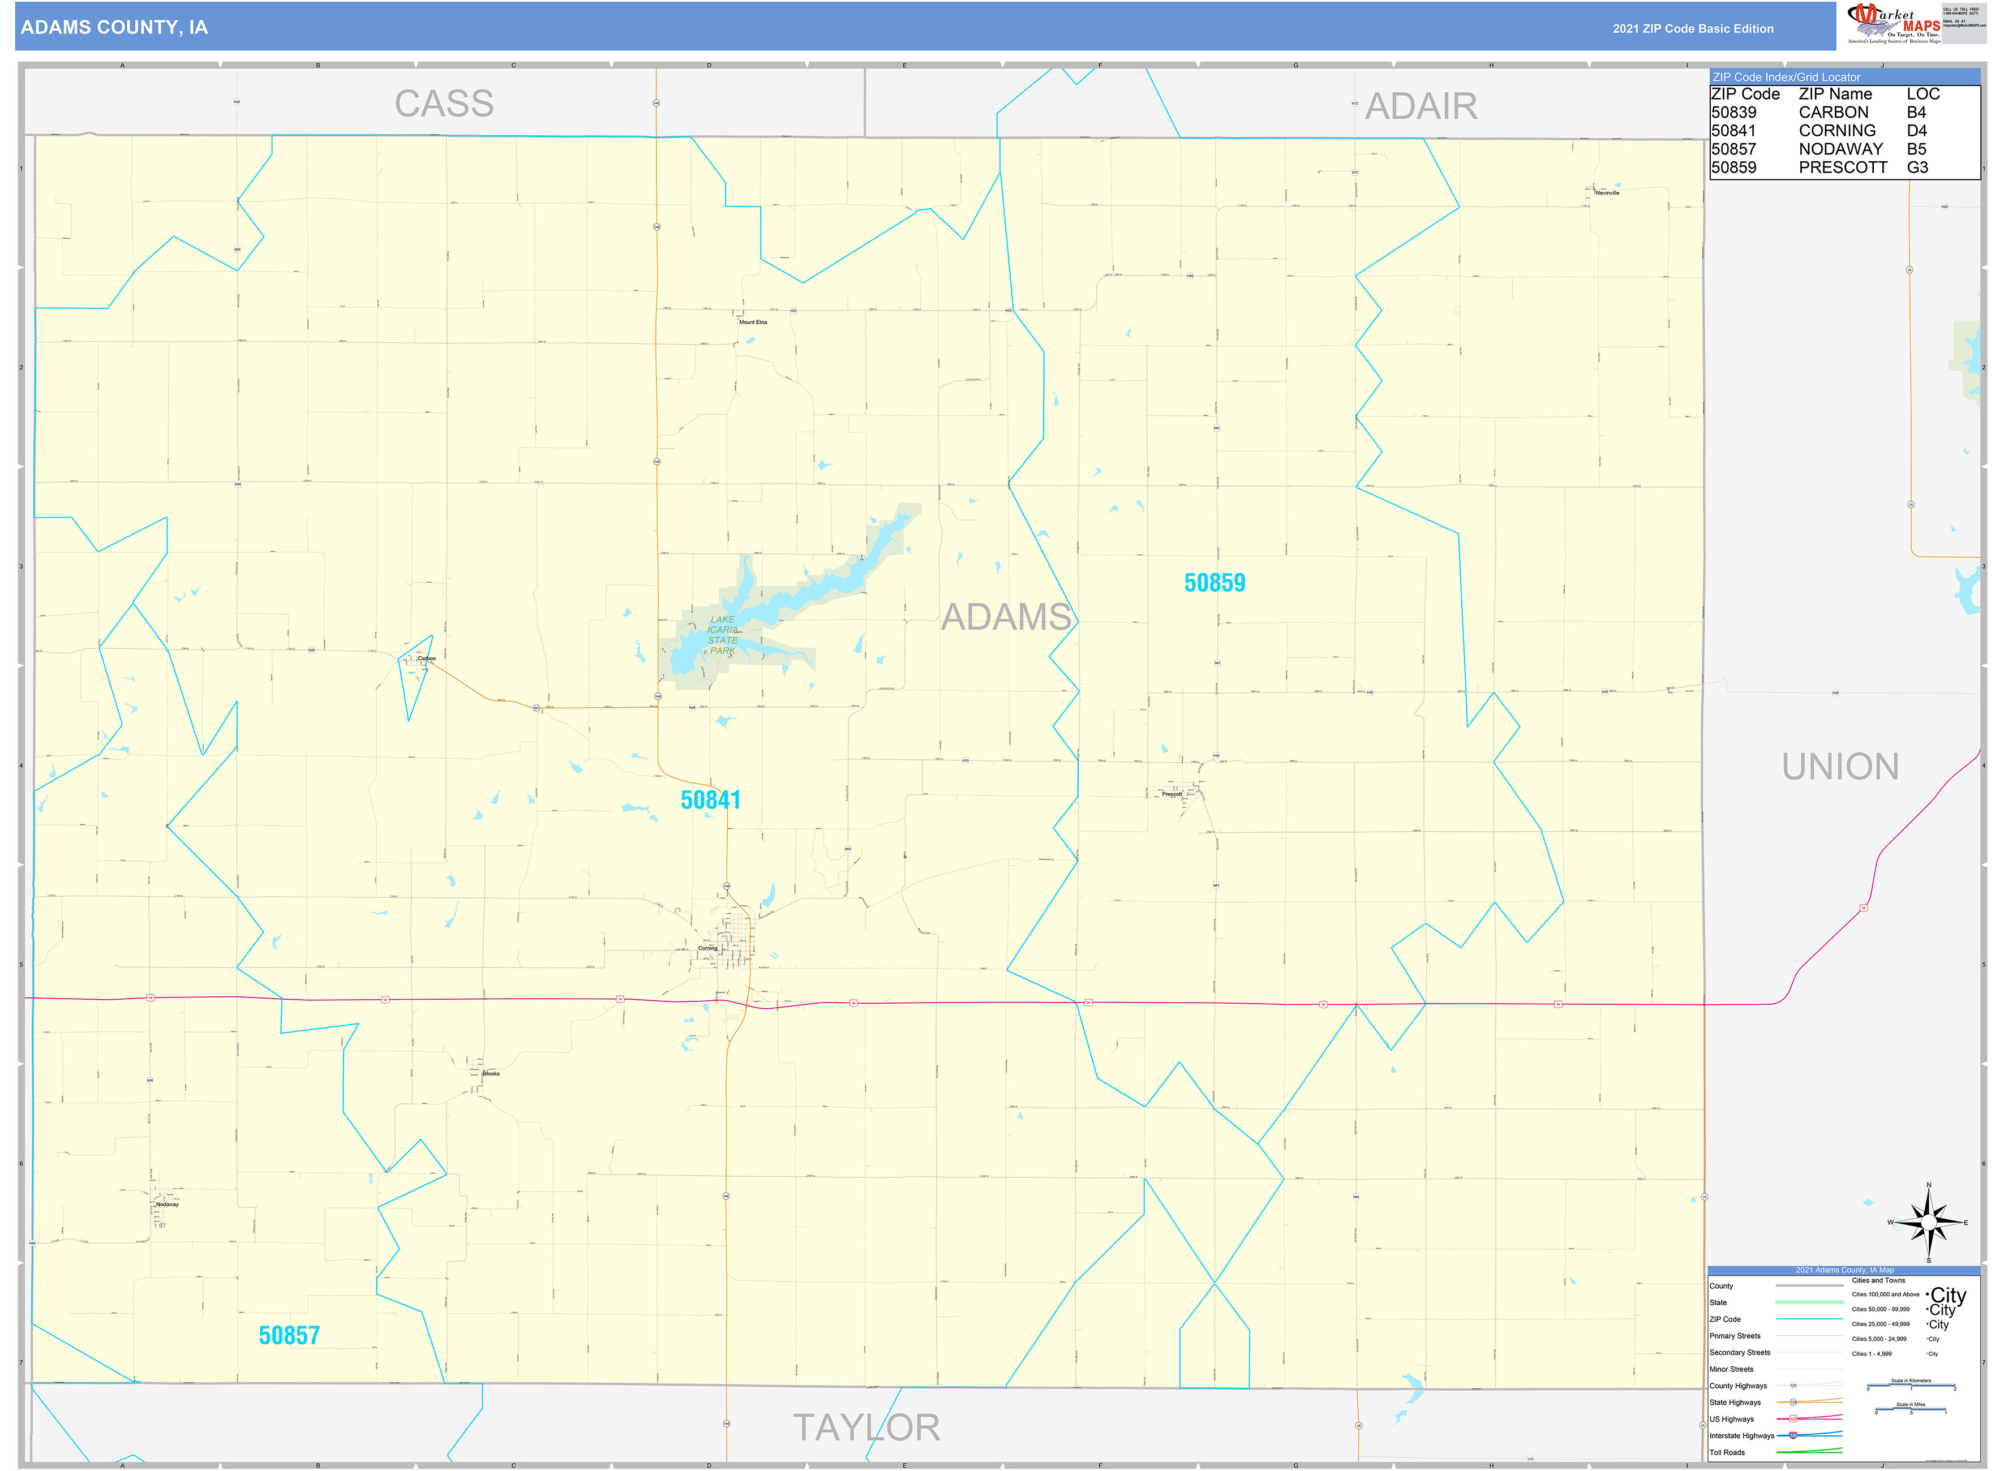Click the toll-free phone number box
The image size is (2004, 1471).
(x=1961, y=12)
